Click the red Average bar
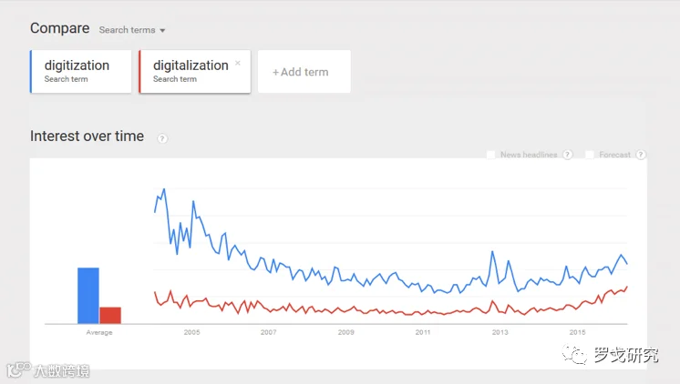Image resolution: width=680 pixels, height=384 pixels. (x=110, y=315)
